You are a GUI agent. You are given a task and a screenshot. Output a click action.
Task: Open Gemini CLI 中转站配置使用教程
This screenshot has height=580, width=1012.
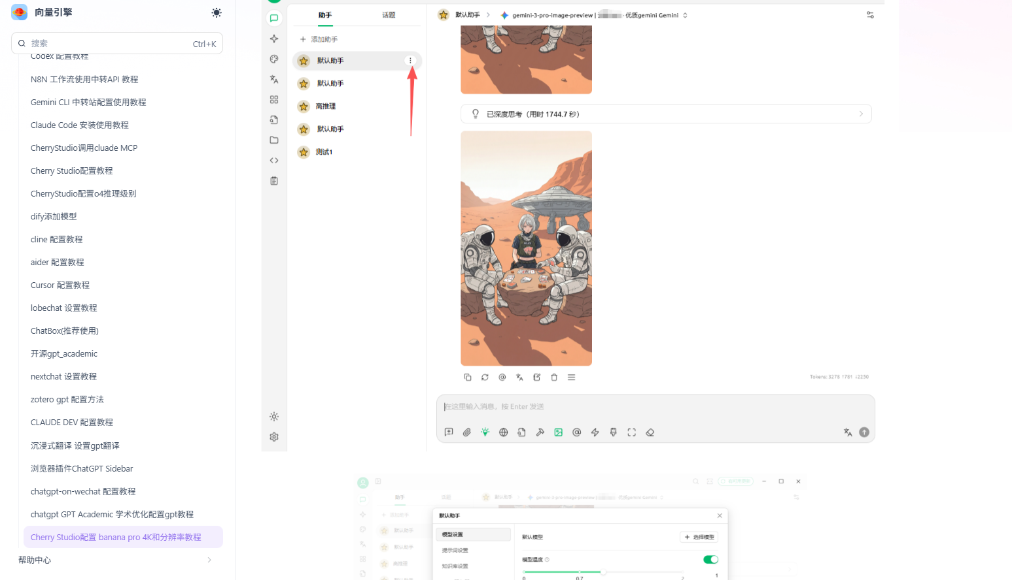coord(88,102)
